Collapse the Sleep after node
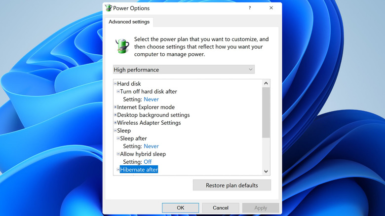 coord(118,138)
